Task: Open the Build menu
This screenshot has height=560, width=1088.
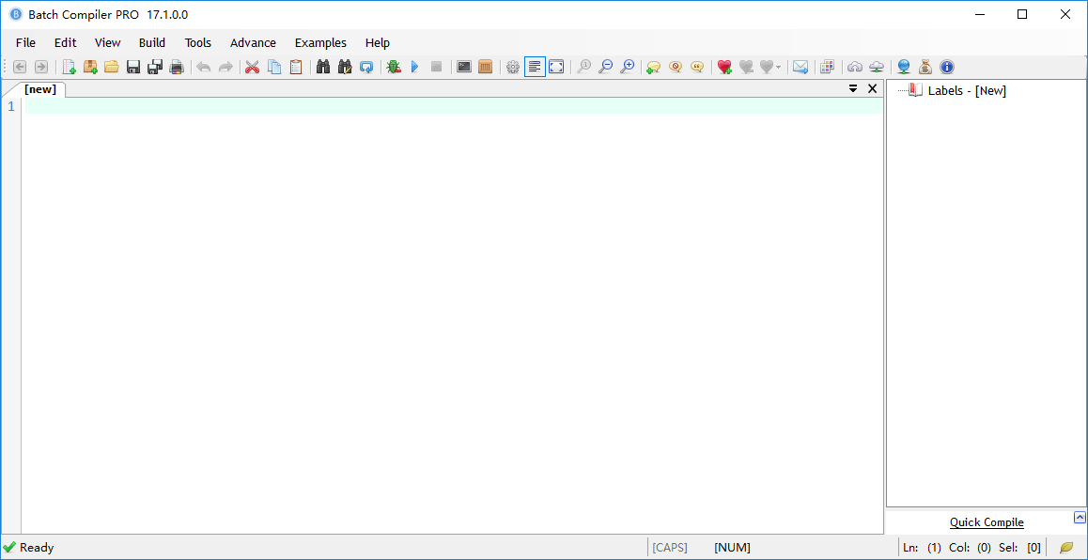Action: pos(152,43)
